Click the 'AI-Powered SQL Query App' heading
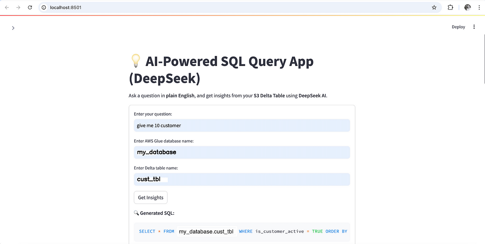 (x=221, y=70)
